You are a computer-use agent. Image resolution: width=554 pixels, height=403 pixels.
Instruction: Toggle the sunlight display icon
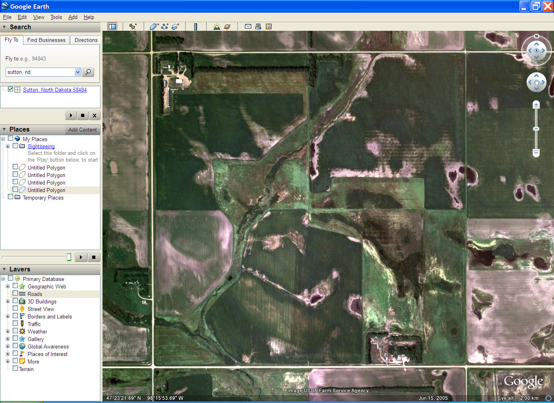click(x=216, y=26)
